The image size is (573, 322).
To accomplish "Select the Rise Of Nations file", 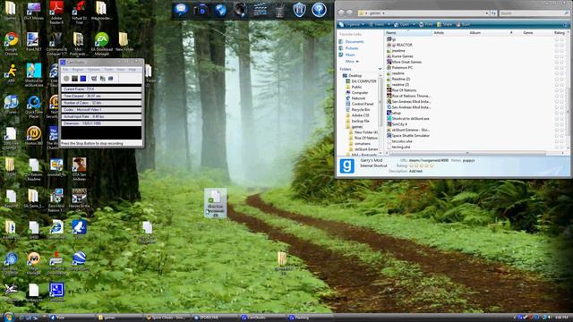I will (404, 90).
